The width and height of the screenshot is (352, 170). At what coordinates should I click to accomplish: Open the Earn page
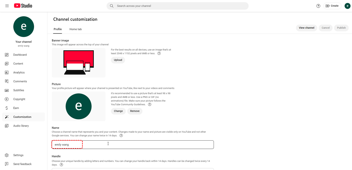point(16,108)
